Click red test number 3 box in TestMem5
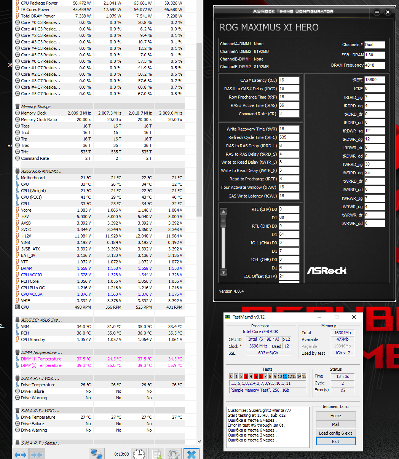The image size is (399, 459). [x=246, y=376]
